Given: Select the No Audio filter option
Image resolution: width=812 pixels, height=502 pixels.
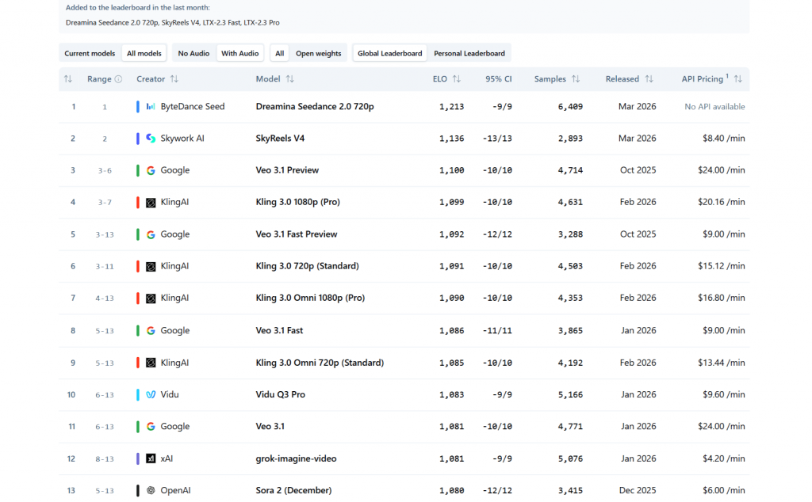Looking at the screenshot, I should 193,54.
